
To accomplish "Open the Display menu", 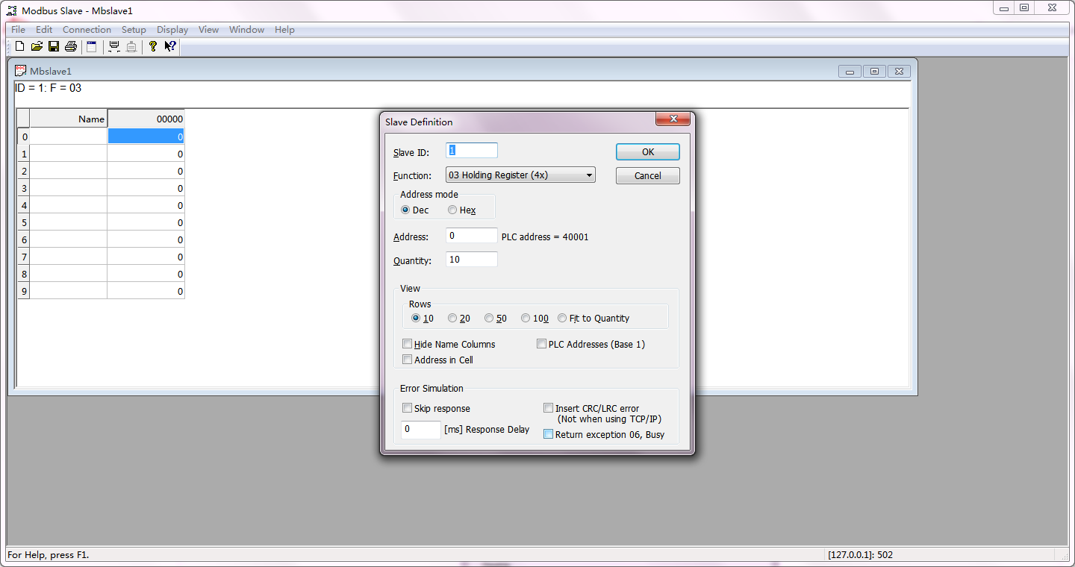I will (x=172, y=30).
